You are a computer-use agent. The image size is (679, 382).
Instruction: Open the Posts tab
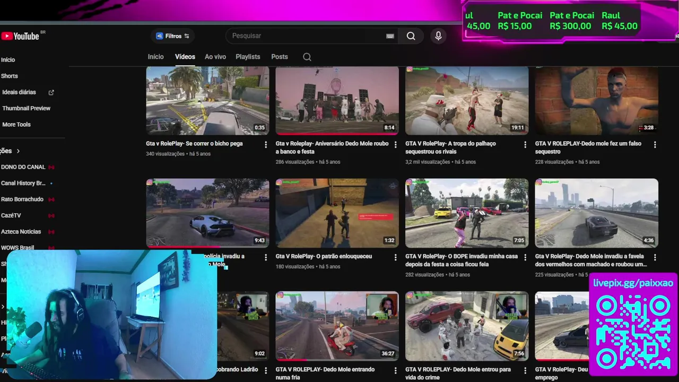coord(280,57)
